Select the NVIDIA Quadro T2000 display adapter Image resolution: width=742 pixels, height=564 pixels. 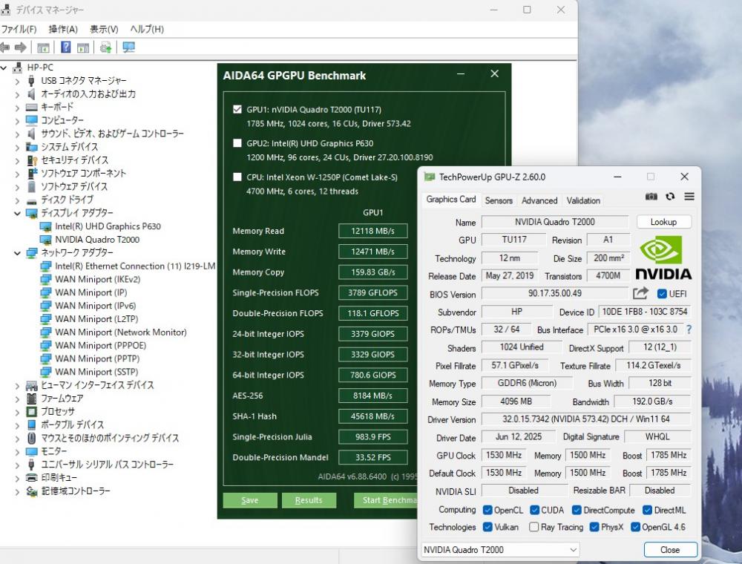[97, 240]
